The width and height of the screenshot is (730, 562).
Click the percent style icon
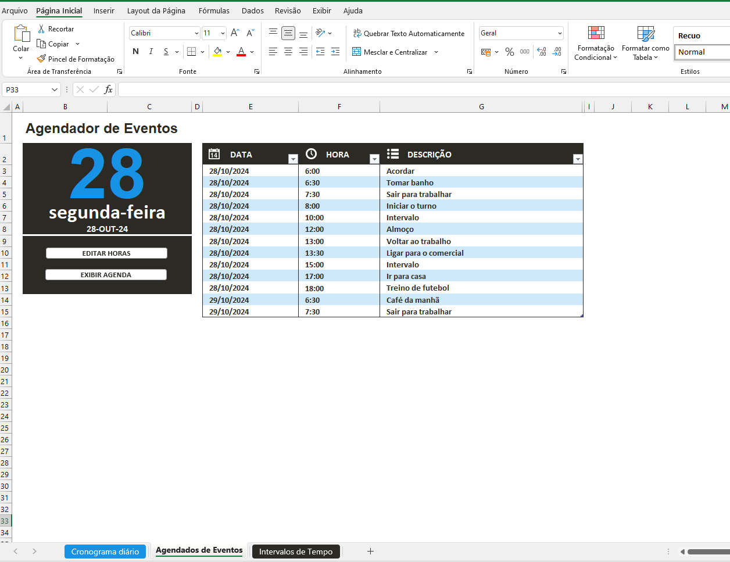tap(510, 52)
